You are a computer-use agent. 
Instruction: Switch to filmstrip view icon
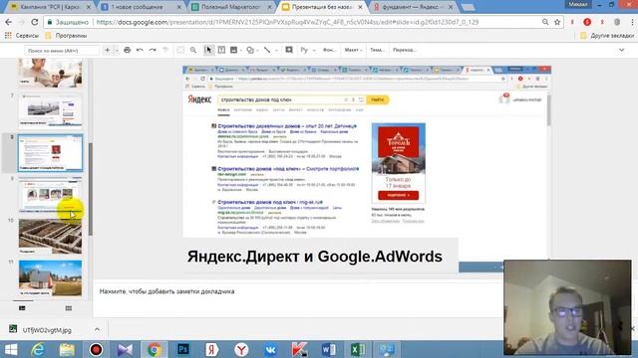click(x=22, y=308)
